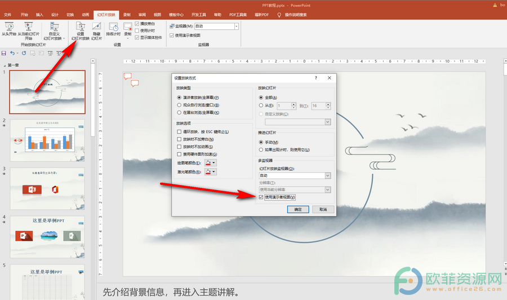Image resolution: width=507 pixels, height=300 pixels.
Task: Start slideshow with 从头开始 icon
Action: pos(9,27)
